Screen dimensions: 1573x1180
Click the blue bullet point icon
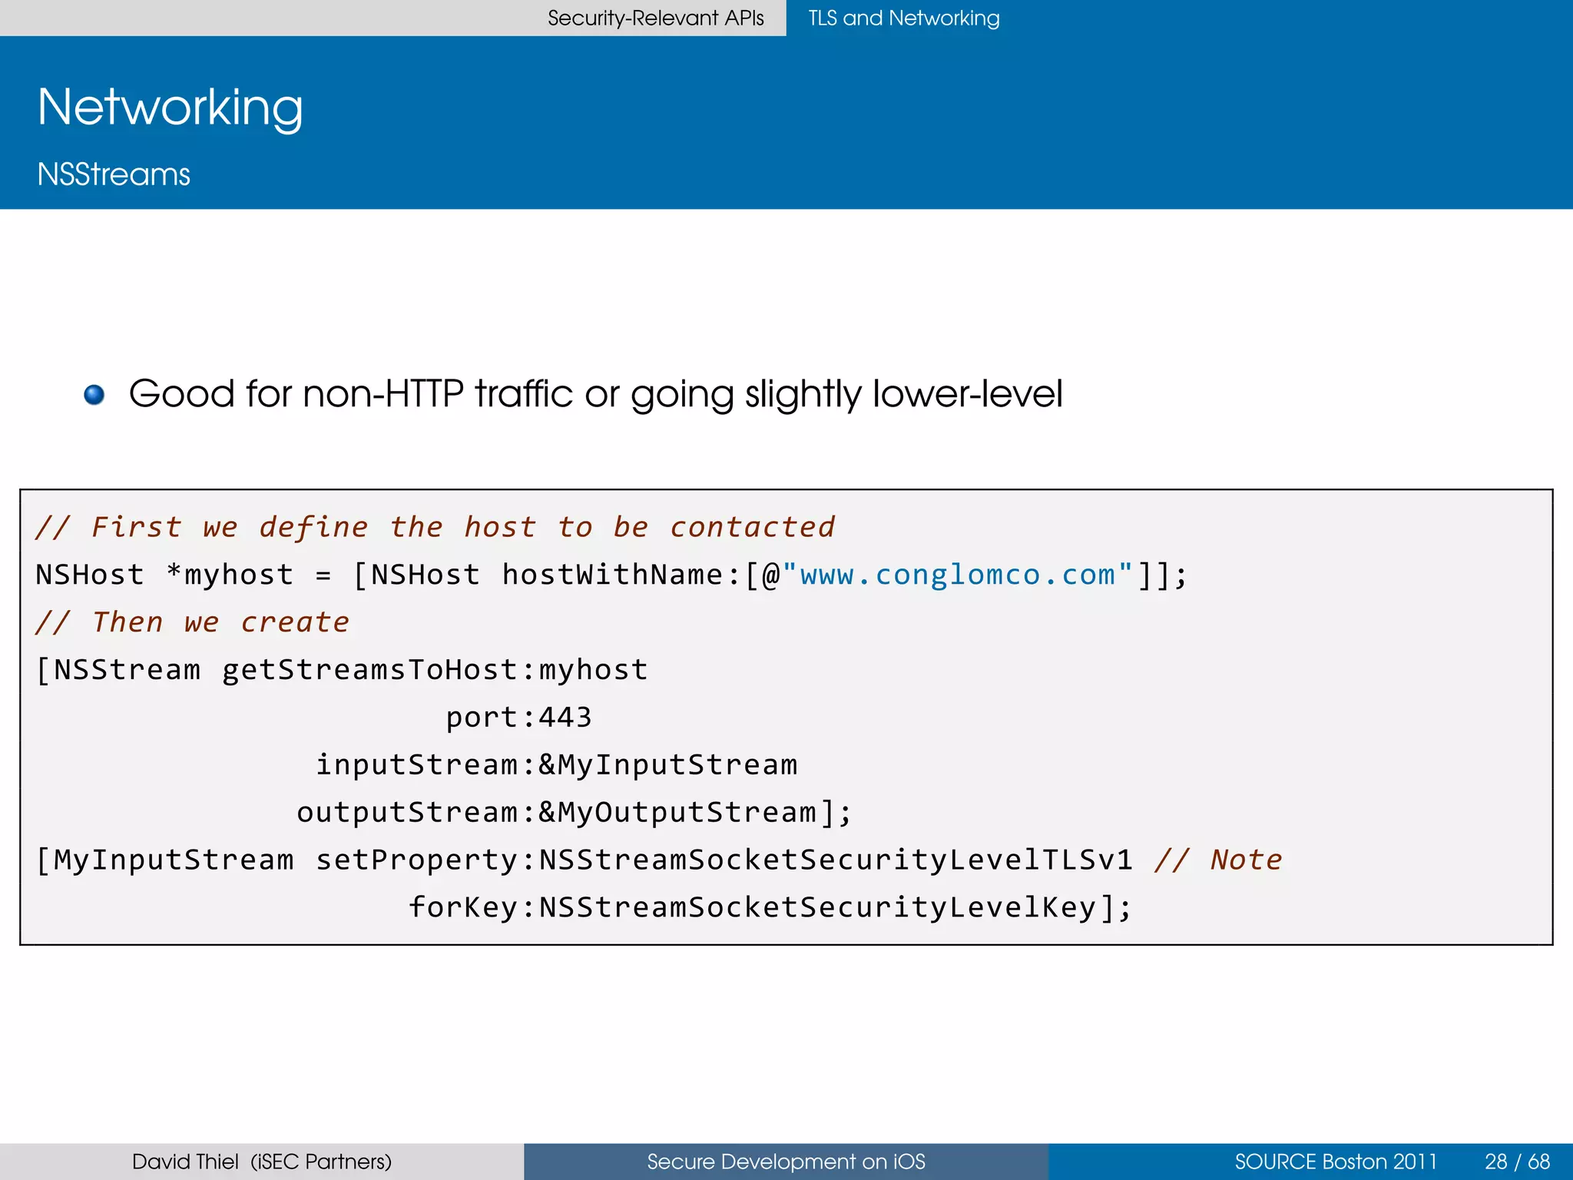pos(94,395)
